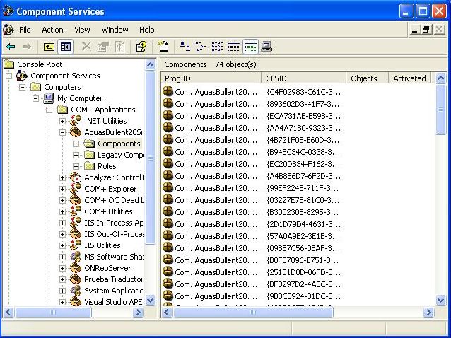Screen dimensions: 451x338
Task: Collapse the COM+ Applications node
Action: tap(49, 110)
